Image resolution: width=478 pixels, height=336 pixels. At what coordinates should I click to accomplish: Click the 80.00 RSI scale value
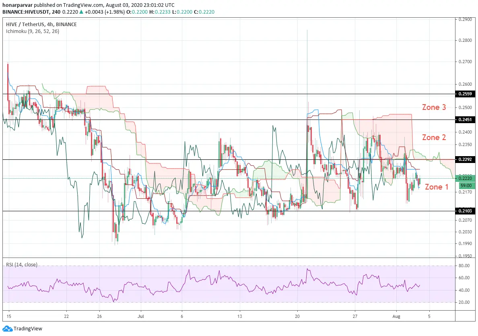pyautogui.click(x=464, y=266)
